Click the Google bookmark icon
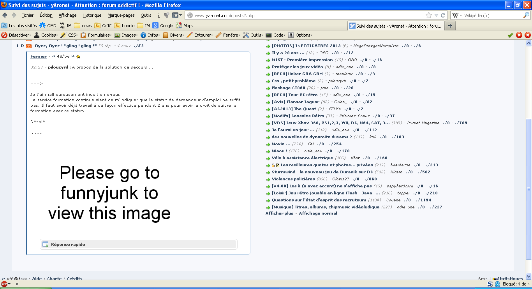The image size is (532, 289). pos(155,26)
